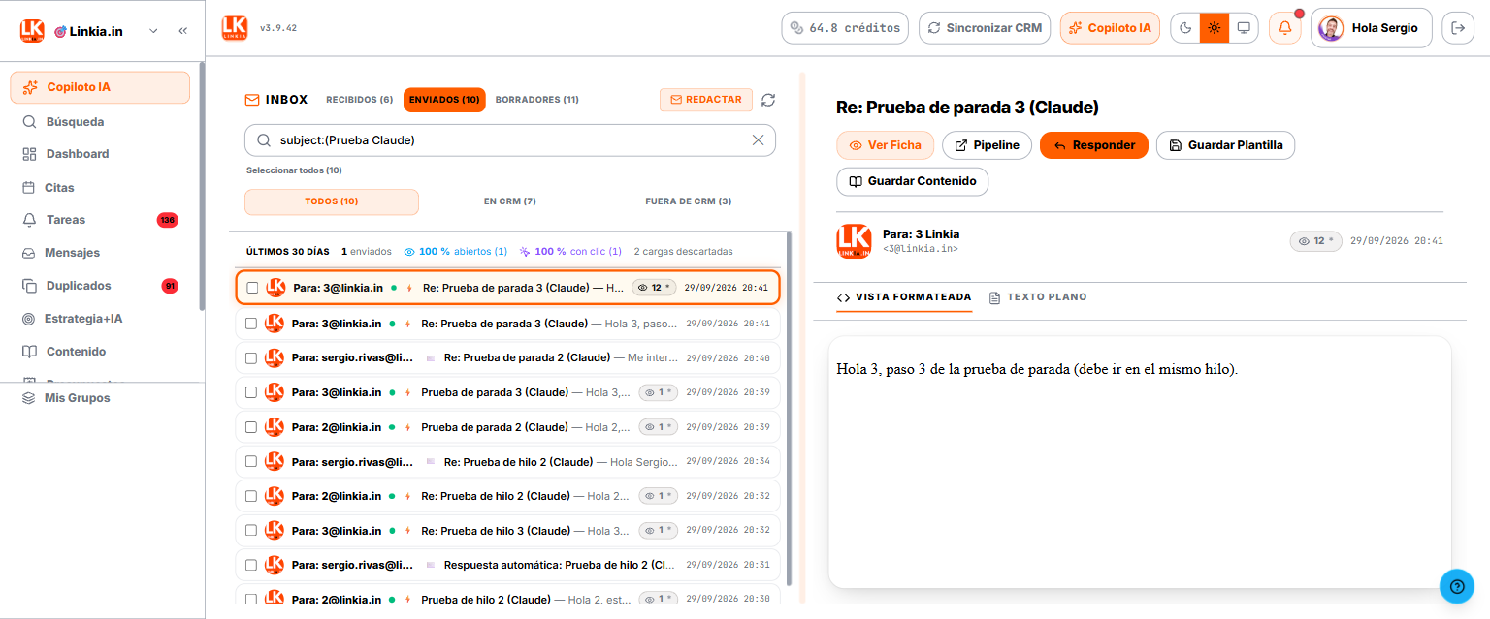This screenshot has height=619, width=1490.
Task: Open Pipeline button
Action: click(x=987, y=145)
